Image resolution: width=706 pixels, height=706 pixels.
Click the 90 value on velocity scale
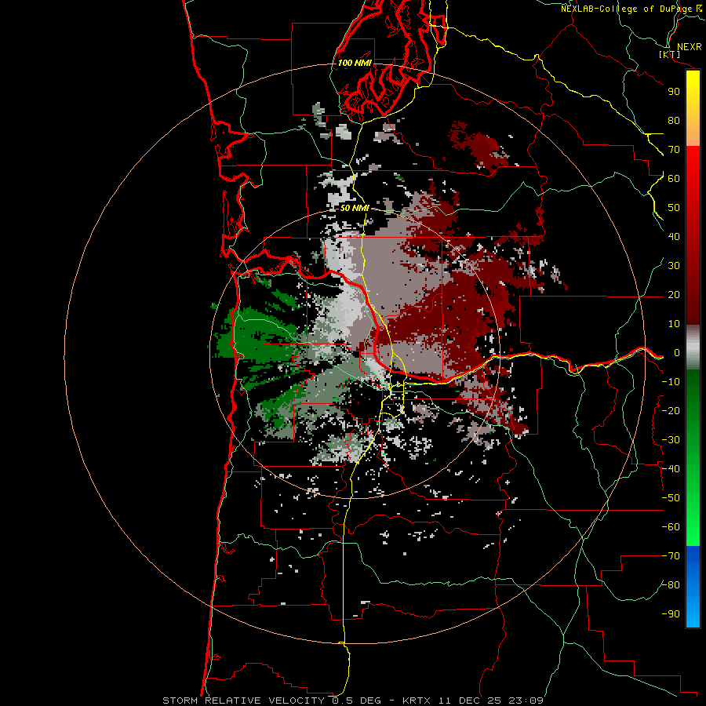click(674, 92)
